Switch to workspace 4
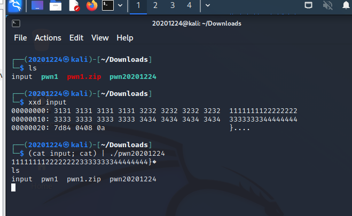Screen dimensions: 352x216 pyautogui.click(x=189, y=5)
